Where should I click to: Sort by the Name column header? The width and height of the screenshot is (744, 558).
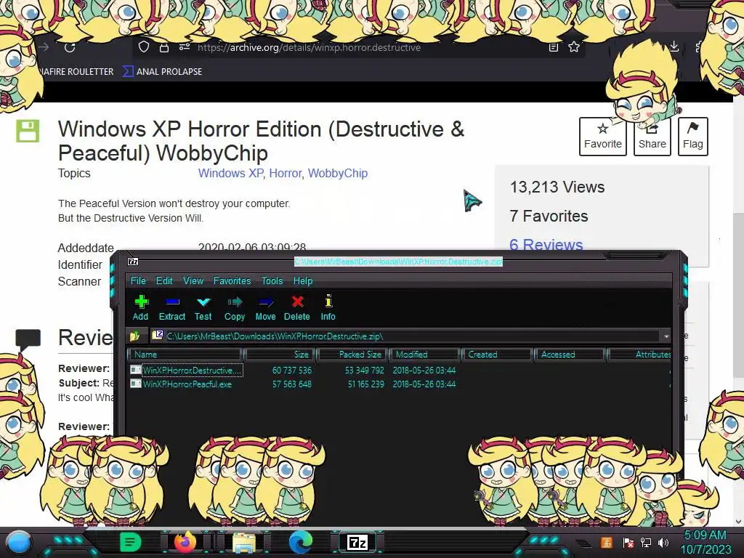[x=185, y=355]
